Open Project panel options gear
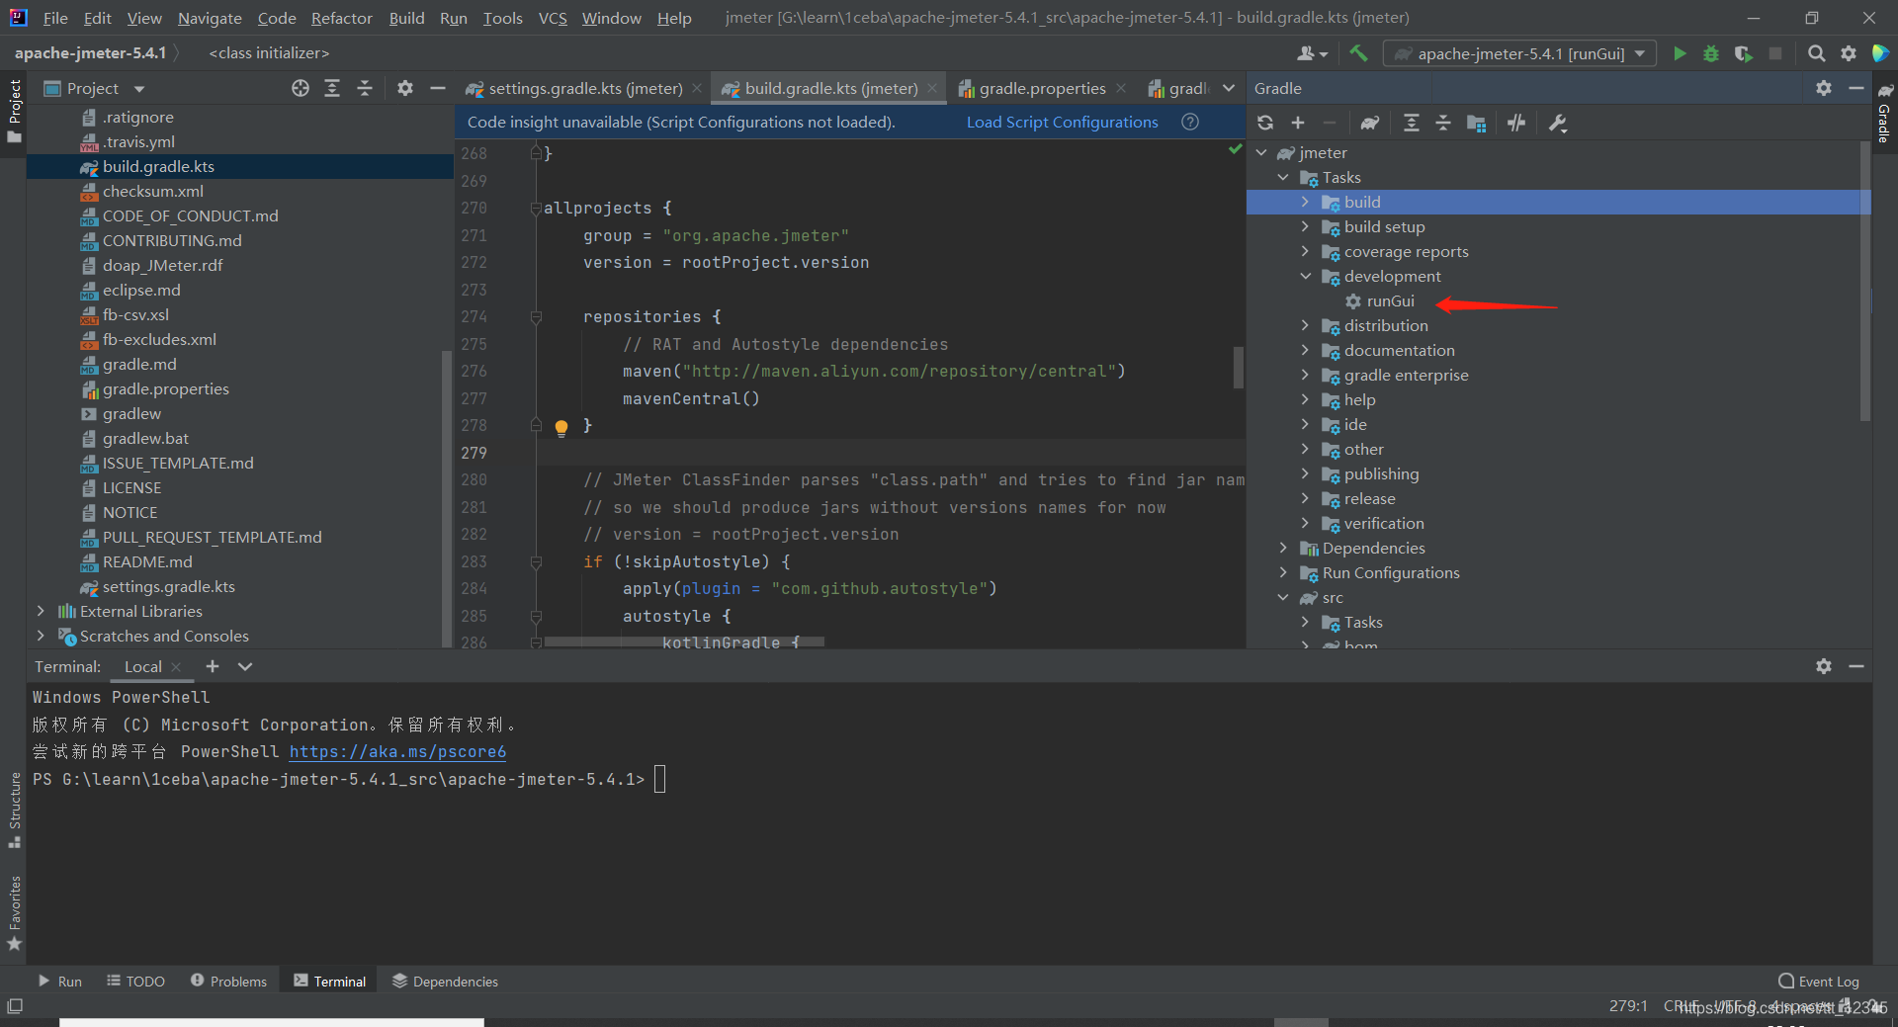The height and width of the screenshot is (1027, 1898). pos(404,88)
